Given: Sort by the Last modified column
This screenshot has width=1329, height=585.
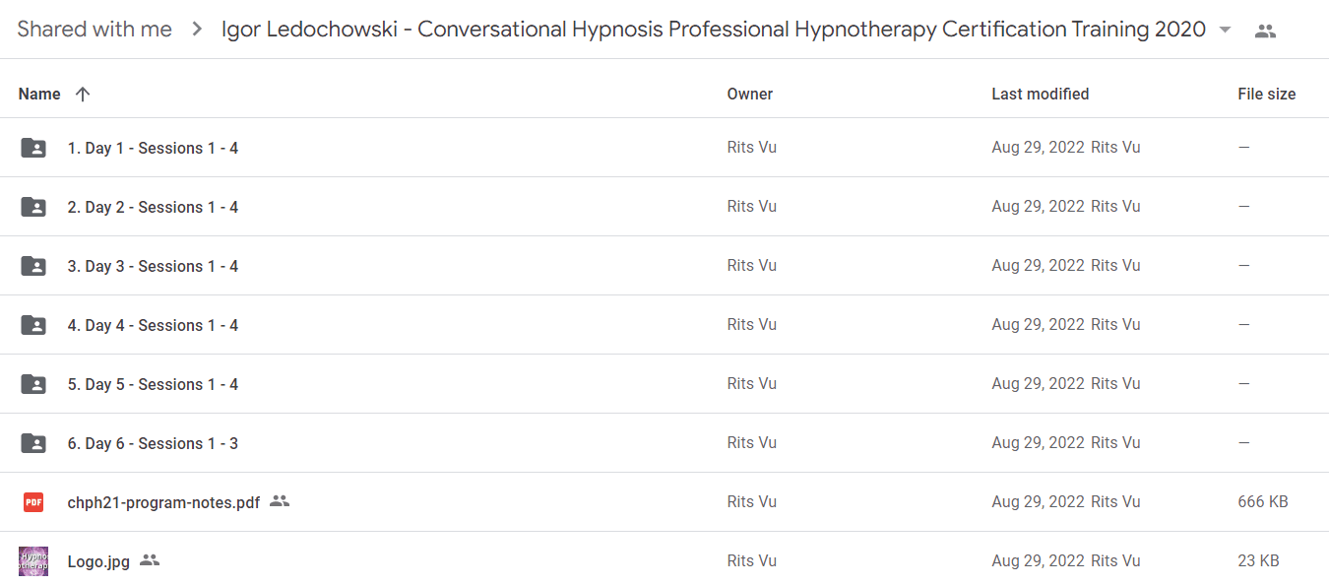Looking at the screenshot, I should (x=1040, y=94).
